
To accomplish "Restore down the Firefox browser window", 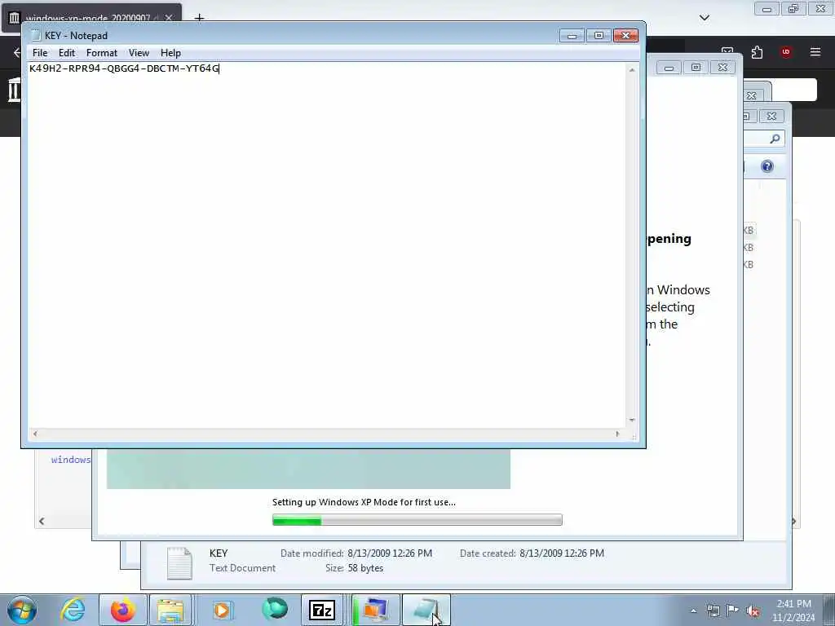I will pos(793,9).
